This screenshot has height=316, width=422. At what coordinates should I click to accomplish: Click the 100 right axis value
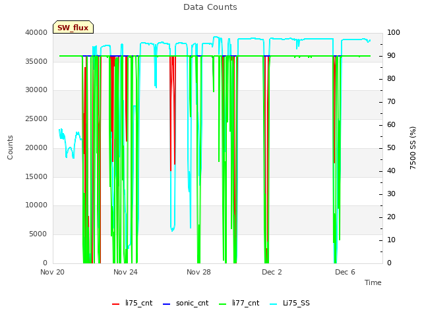(x=394, y=32)
